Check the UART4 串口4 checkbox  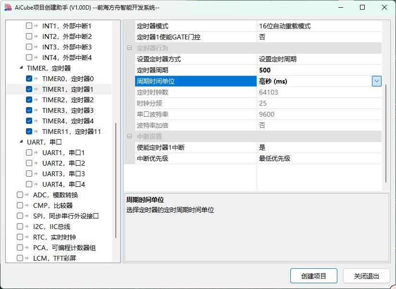pyautogui.click(x=29, y=184)
